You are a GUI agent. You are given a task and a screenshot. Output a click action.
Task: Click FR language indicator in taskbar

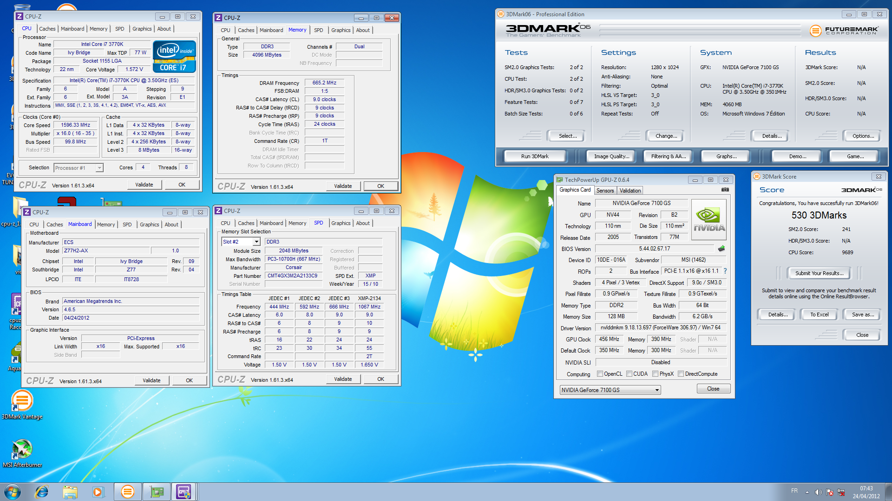(794, 491)
